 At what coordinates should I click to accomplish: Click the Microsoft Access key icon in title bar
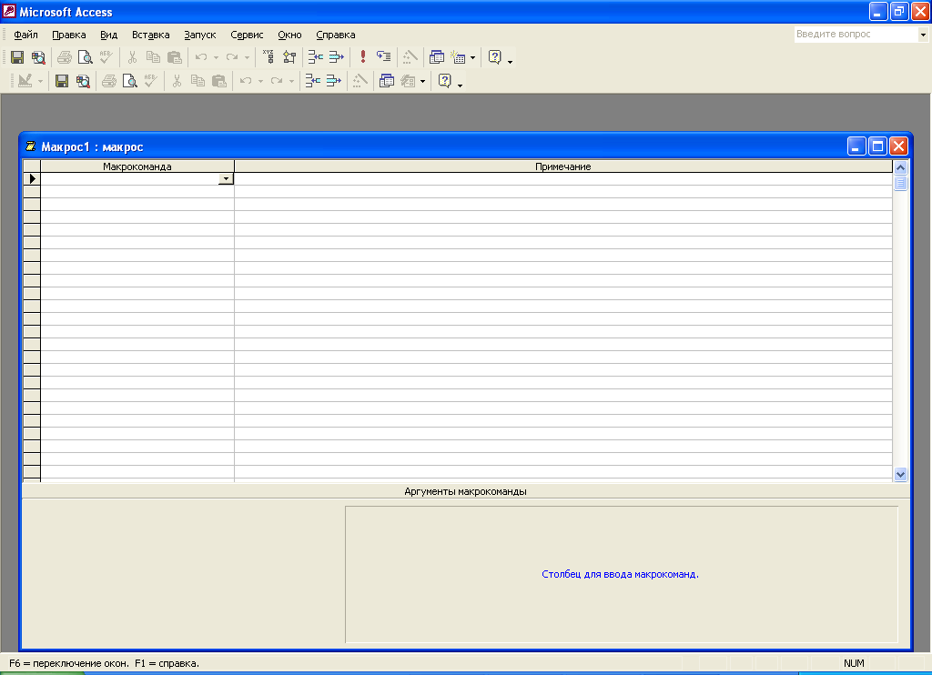9,11
